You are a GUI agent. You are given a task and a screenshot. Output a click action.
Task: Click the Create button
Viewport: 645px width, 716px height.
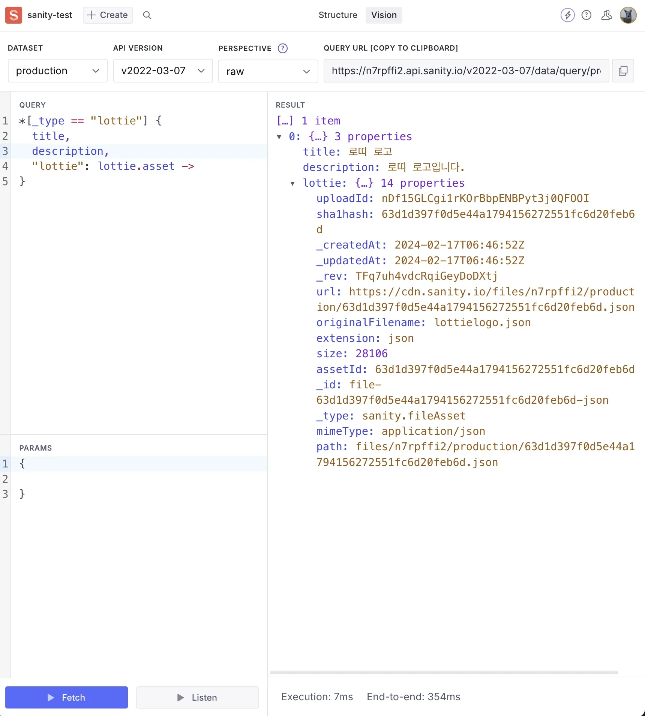[108, 15]
